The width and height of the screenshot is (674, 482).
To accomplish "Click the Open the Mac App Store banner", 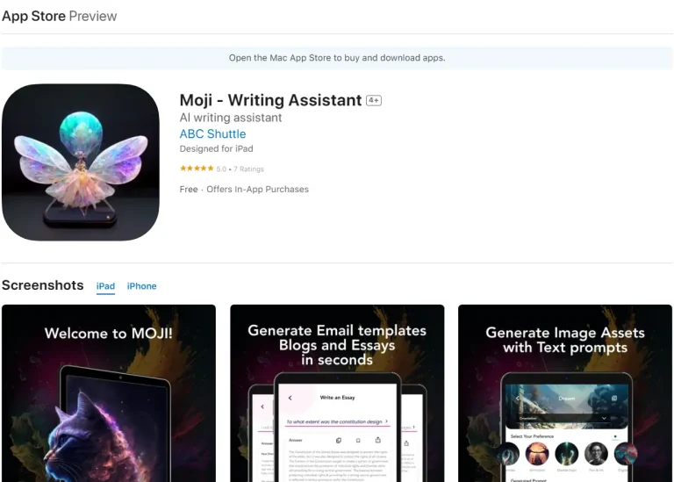I will [337, 58].
